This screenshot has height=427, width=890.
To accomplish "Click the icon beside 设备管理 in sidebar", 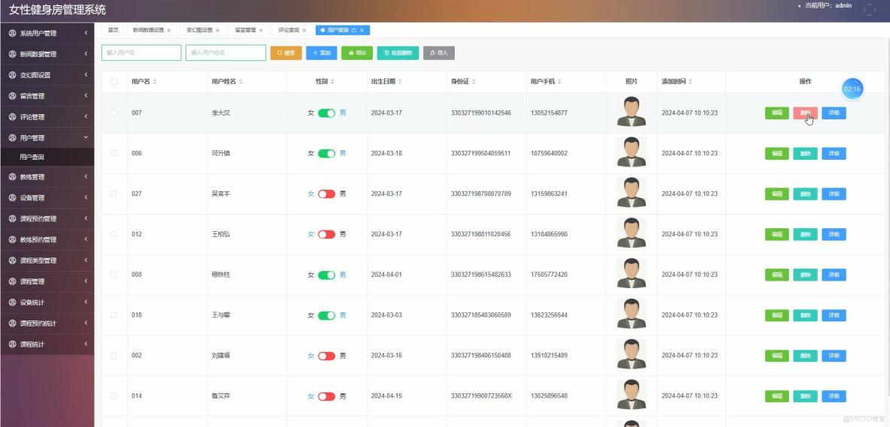I will tap(13, 197).
